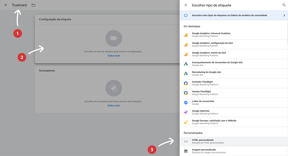The width and height of the screenshot is (288, 156).
Task: Choose Vendas Floodlight label
Action: coord(201,92)
